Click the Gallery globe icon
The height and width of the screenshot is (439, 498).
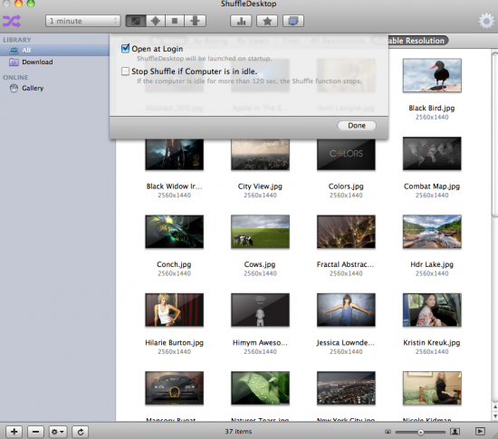coord(14,88)
